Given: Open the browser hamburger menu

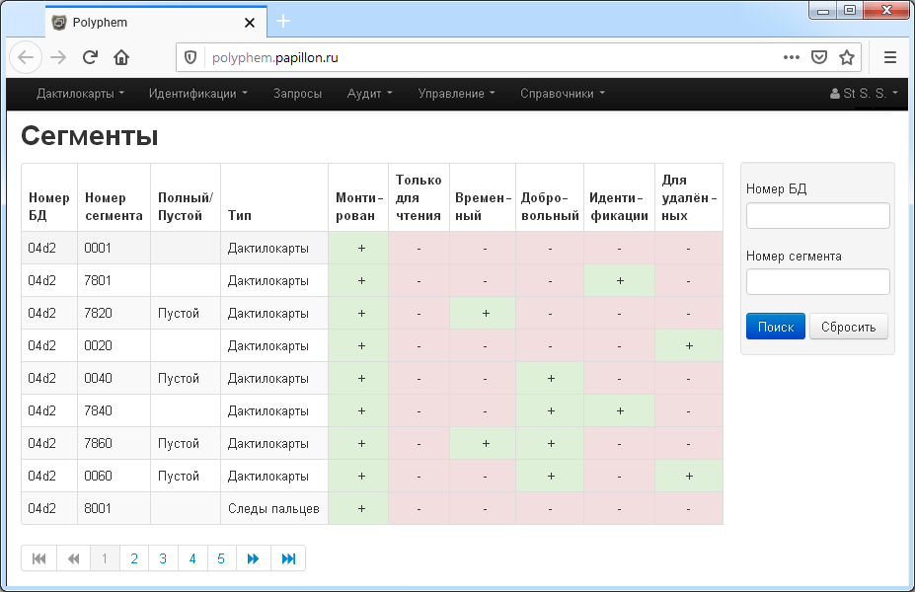Looking at the screenshot, I should (889, 57).
